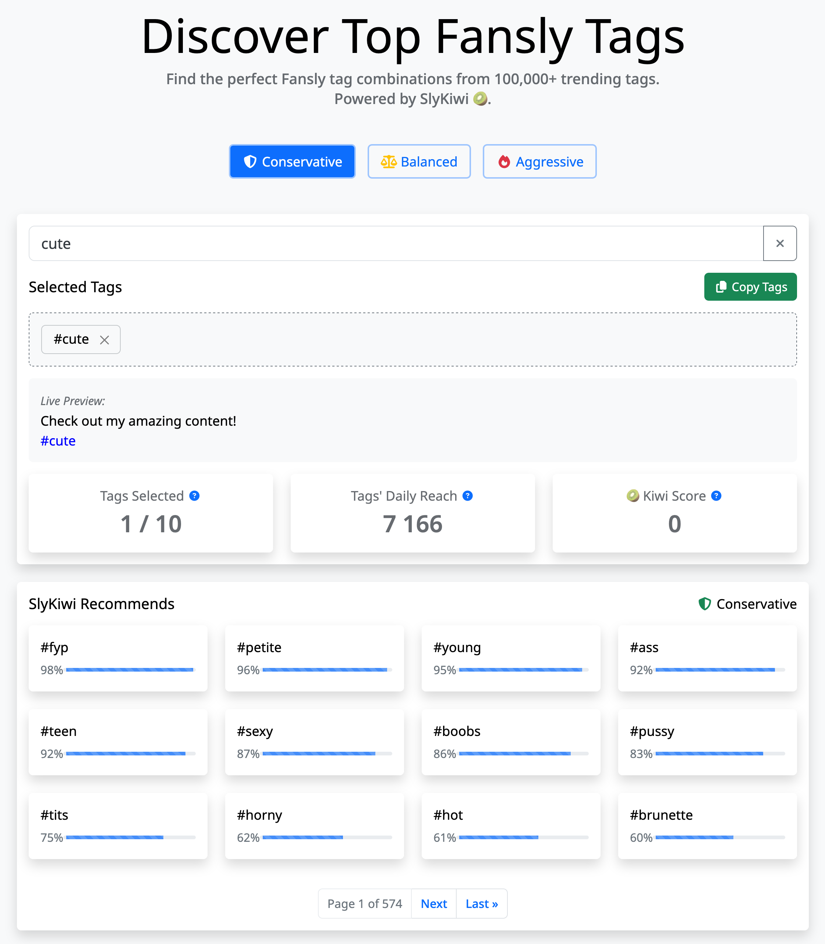
Task: Click the kiwi icon next to Kiwi Score
Action: [x=633, y=496]
